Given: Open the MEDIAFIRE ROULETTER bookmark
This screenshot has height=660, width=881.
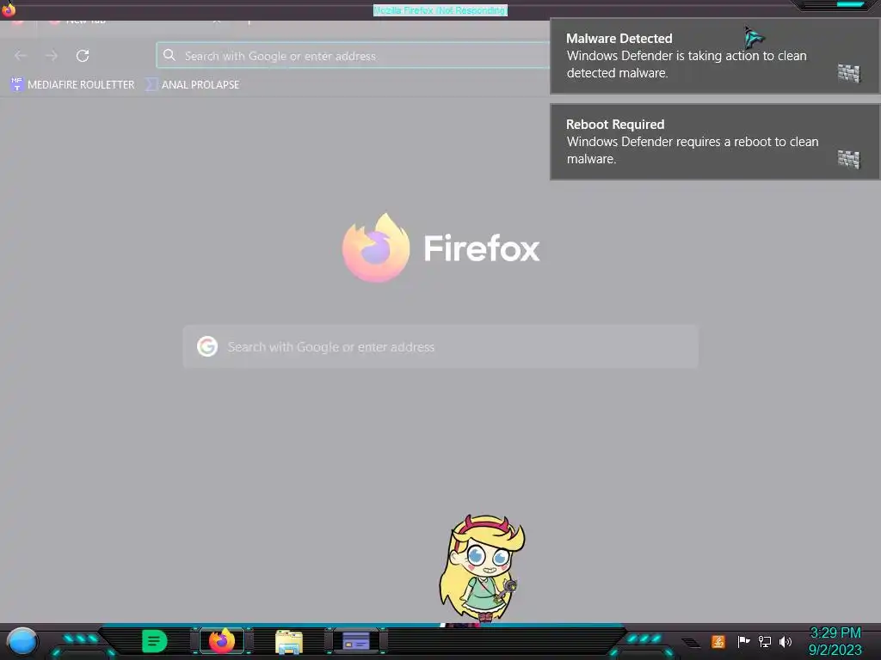Looking at the screenshot, I should tap(72, 85).
